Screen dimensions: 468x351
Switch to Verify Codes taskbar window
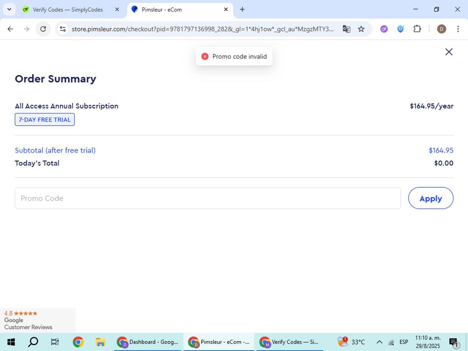click(290, 342)
